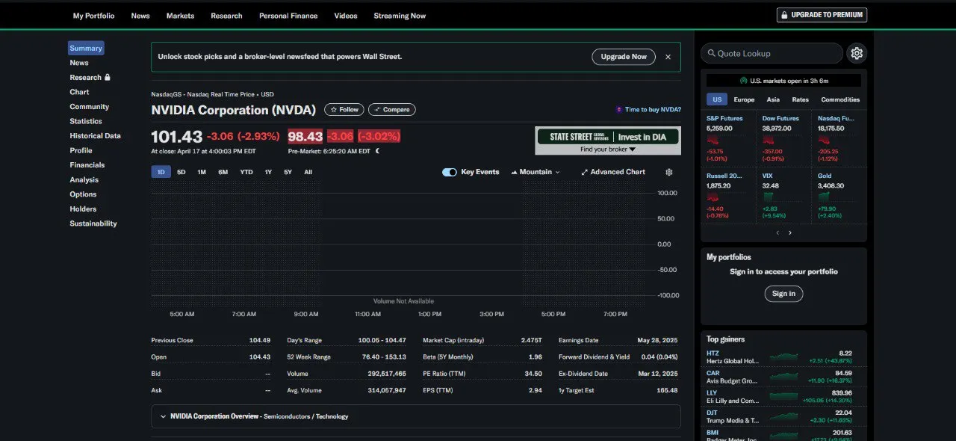The image size is (956, 441).
Task: Click inside the Quote Lookup search field
Action: 772,53
